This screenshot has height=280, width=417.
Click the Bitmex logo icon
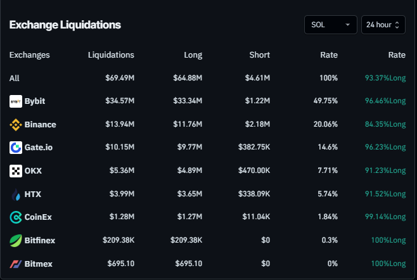tap(16, 264)
